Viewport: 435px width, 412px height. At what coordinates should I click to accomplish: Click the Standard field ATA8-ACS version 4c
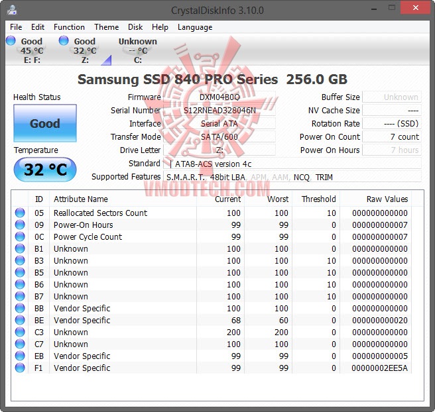coord(292,164)
